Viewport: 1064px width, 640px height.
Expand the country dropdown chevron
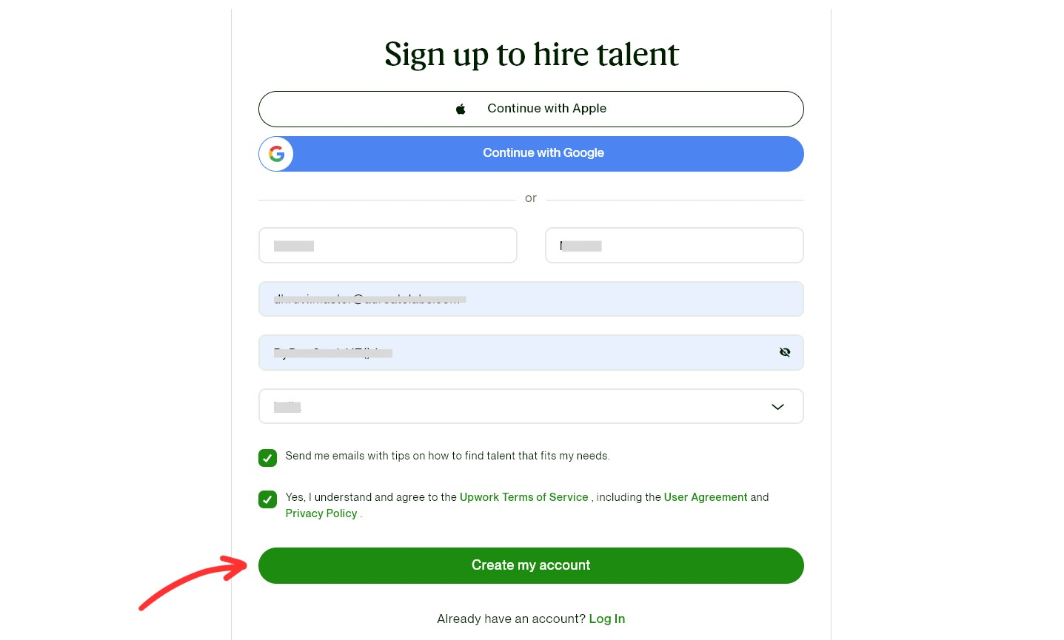click(777, 407)
